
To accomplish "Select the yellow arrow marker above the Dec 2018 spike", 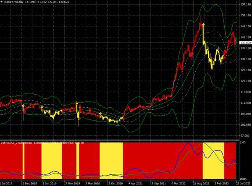I will (x=23, y=106).
